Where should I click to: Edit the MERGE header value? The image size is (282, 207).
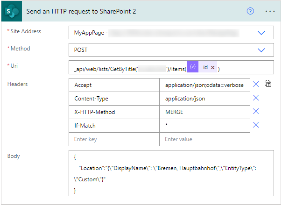pos(204,112)
